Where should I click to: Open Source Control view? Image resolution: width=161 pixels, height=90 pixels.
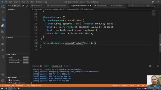point(3,19)
